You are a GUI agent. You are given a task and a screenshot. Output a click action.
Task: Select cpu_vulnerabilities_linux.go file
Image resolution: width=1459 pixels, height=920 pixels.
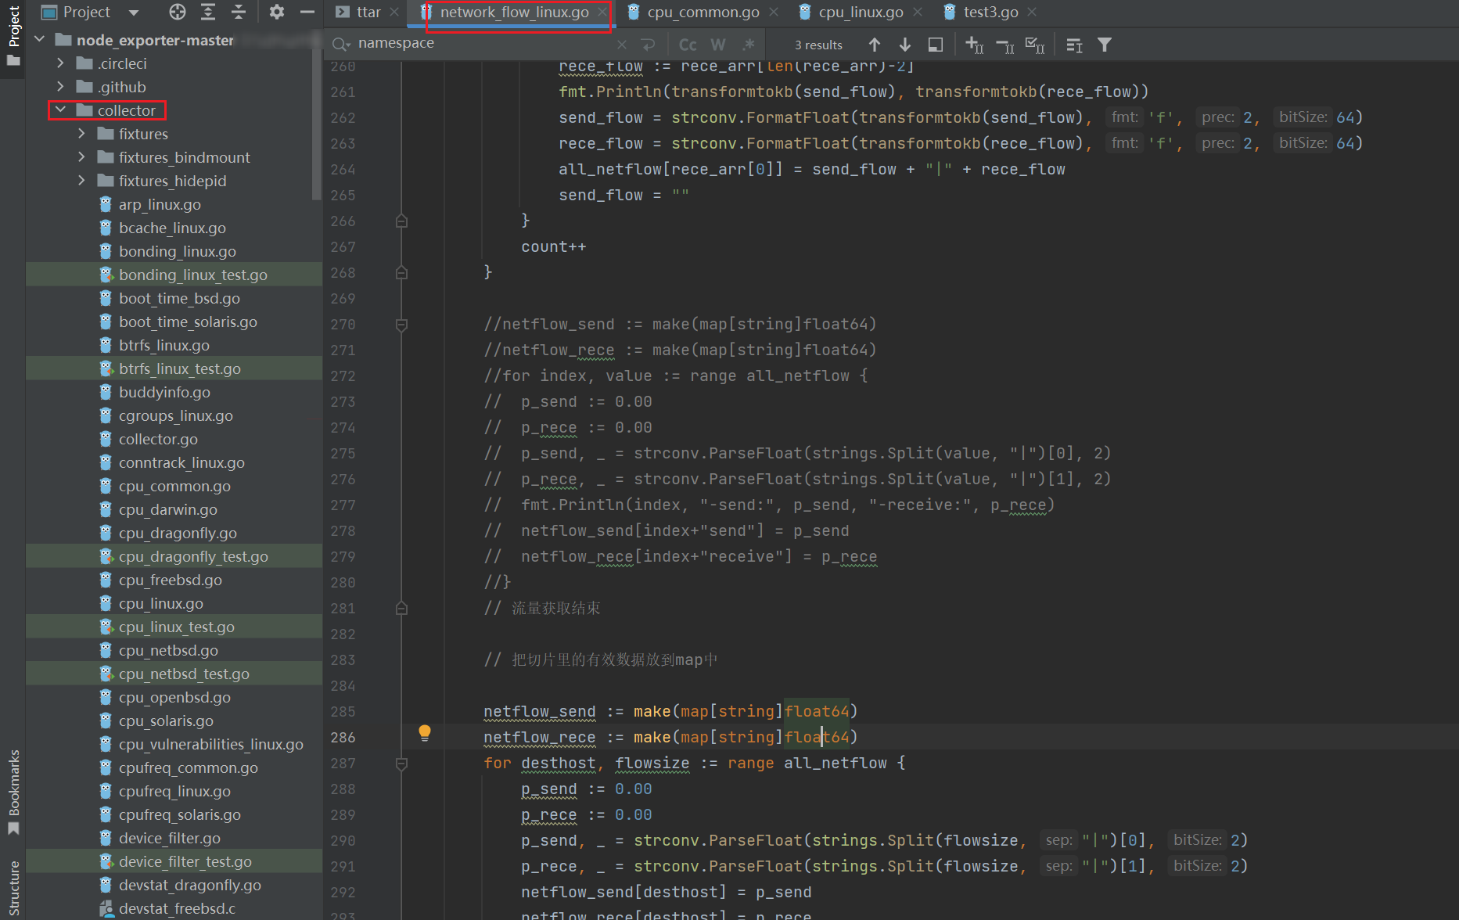click(x=210, y=744)
